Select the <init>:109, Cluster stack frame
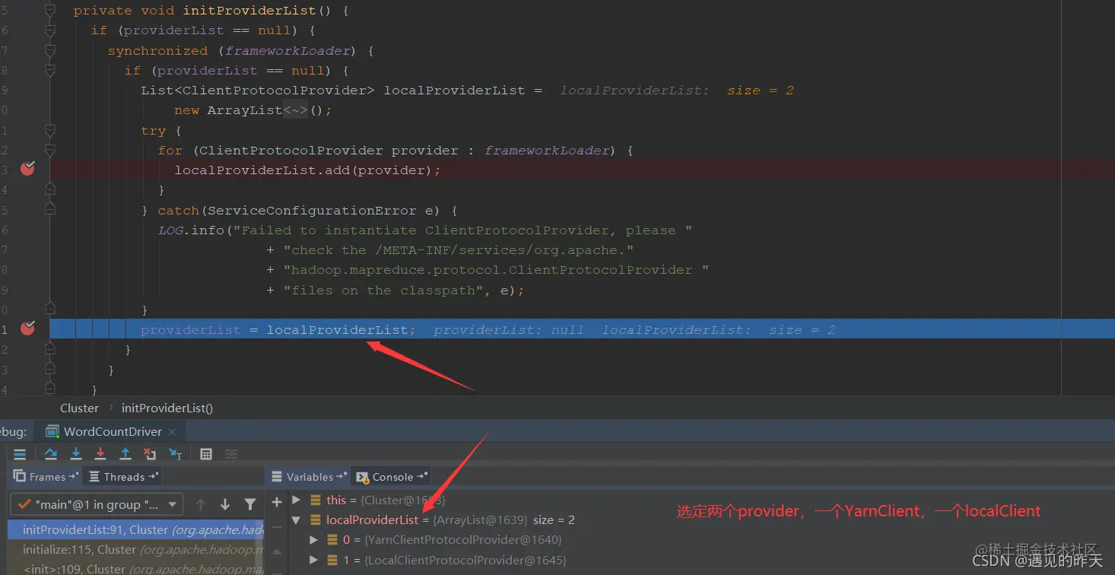The width and height of the screenshot is (1115, 575). pyautogui.click(x=135, y=568)
